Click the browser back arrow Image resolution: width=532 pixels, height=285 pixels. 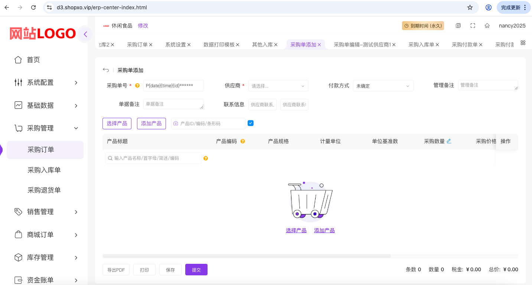click(x=7, y=7)
